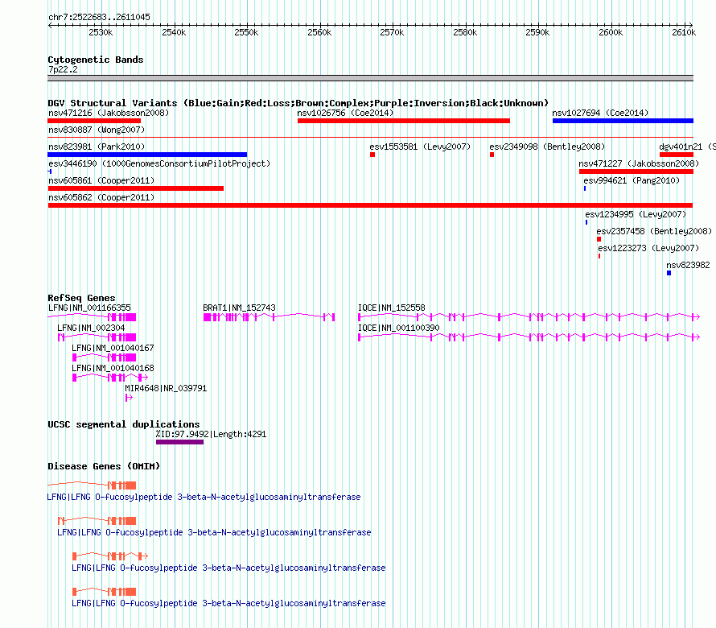Open the third LFNG O-fucosylpeptide OMIM link
Image resolution: width=716 pixels, height=628 pixels.
(228, 568)
